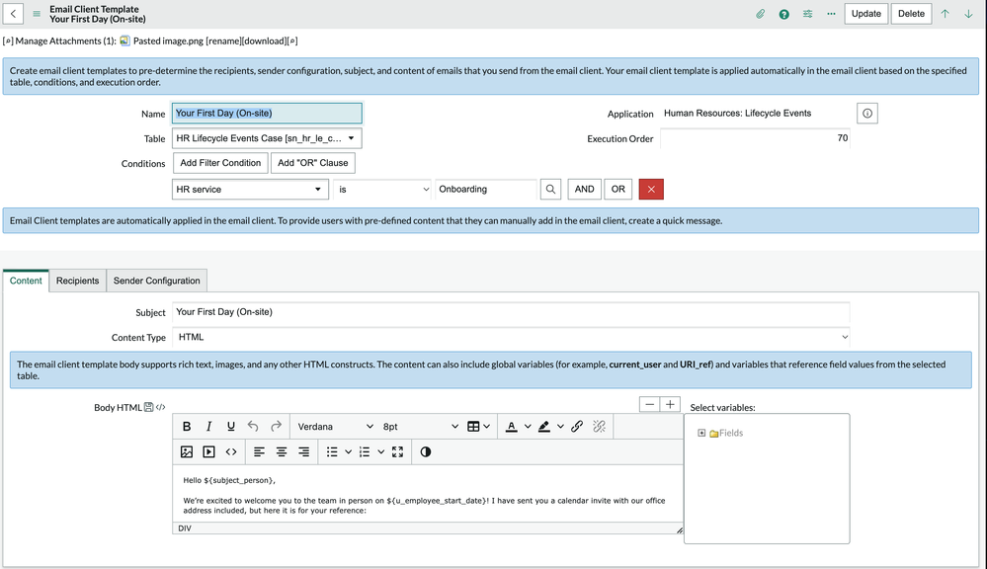Screen dimensions: 987x569
Task: Attach a file using the paperclip icon
Action: coord(760,13)
